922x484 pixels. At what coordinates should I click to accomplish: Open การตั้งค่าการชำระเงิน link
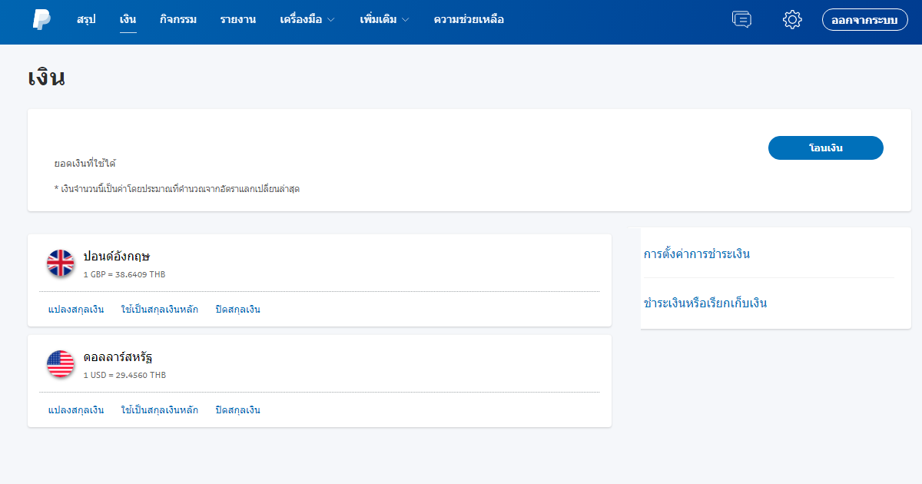tap(698, 253)
